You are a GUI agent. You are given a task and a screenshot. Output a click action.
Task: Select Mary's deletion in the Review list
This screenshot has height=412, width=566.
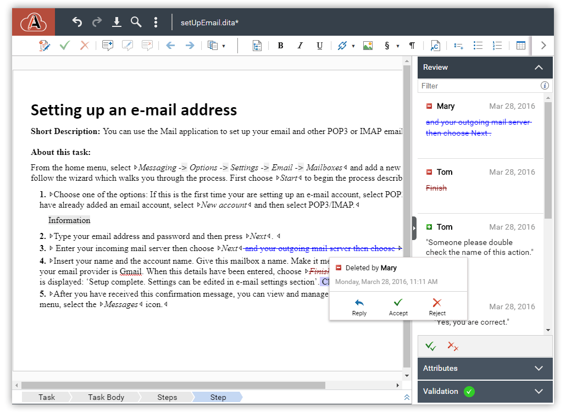(x=480, y=126)
